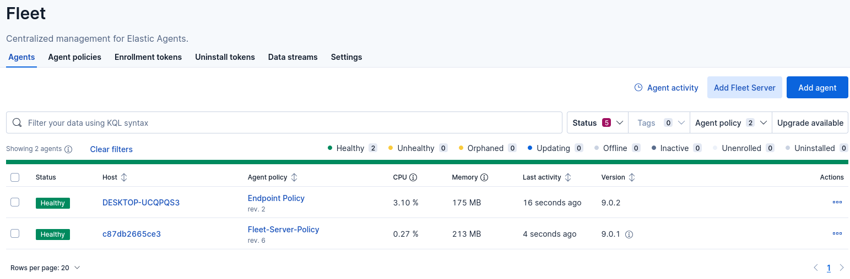The height and width of the screenshot is (279, 850).
Task: Open host c87db2665ce3 link
Action: (132, 234)
